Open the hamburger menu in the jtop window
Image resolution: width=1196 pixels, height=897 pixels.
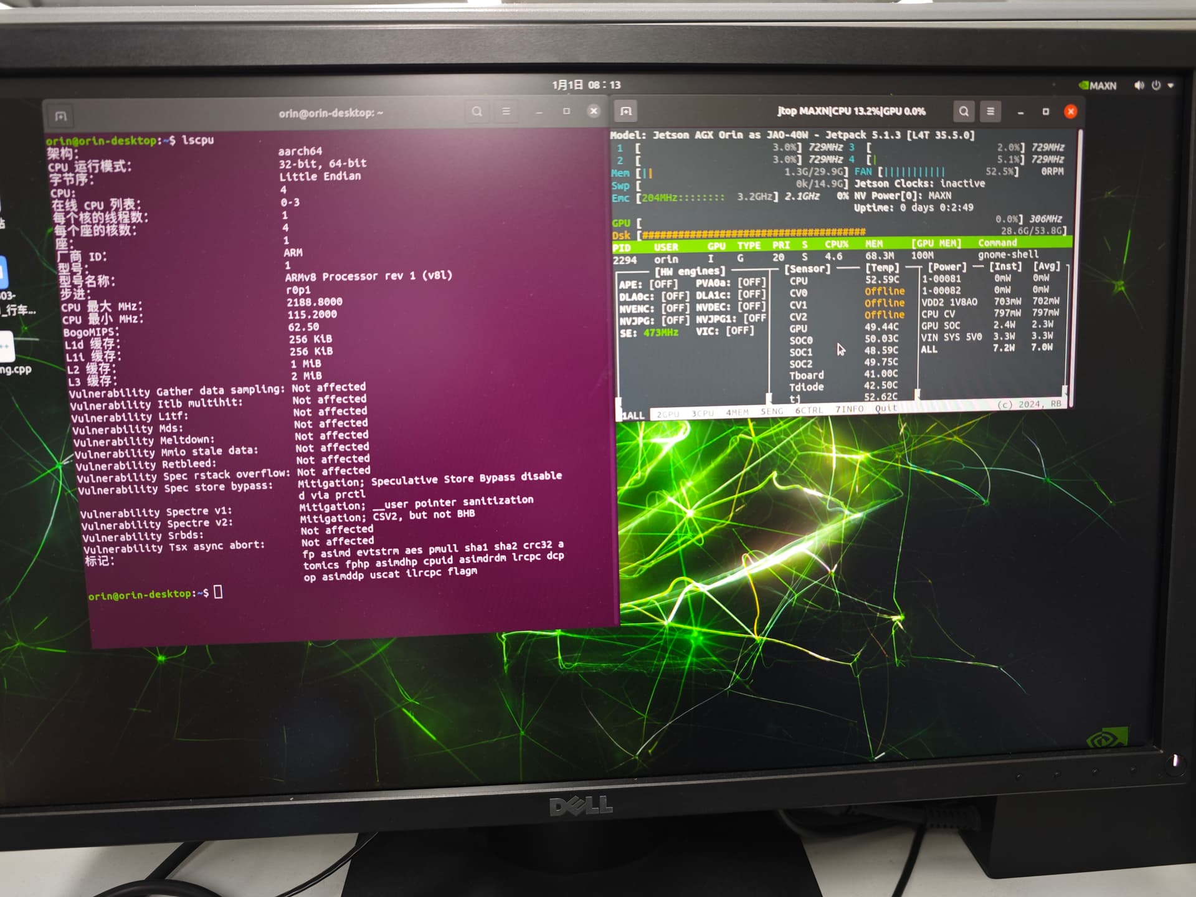coord(990,112)
